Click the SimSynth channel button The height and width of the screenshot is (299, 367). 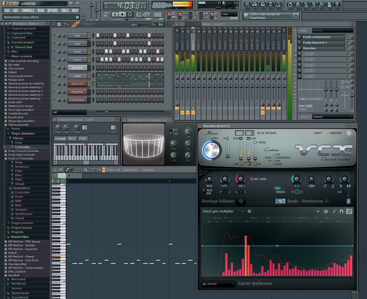[77, 84]
